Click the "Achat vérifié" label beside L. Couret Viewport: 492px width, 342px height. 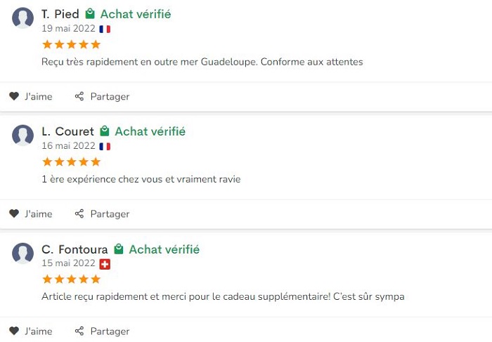pos(150,131)
